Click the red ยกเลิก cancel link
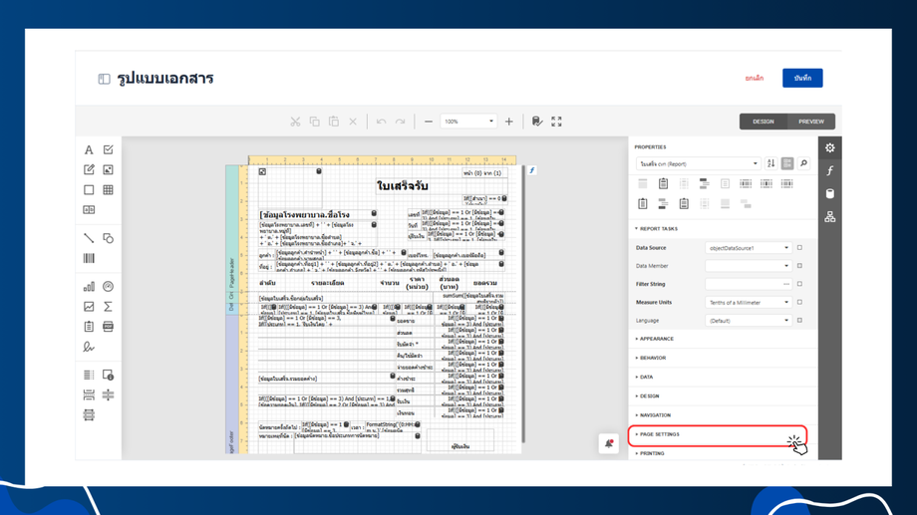This screenshot has height=515, width=917. [x=754, y=78]
